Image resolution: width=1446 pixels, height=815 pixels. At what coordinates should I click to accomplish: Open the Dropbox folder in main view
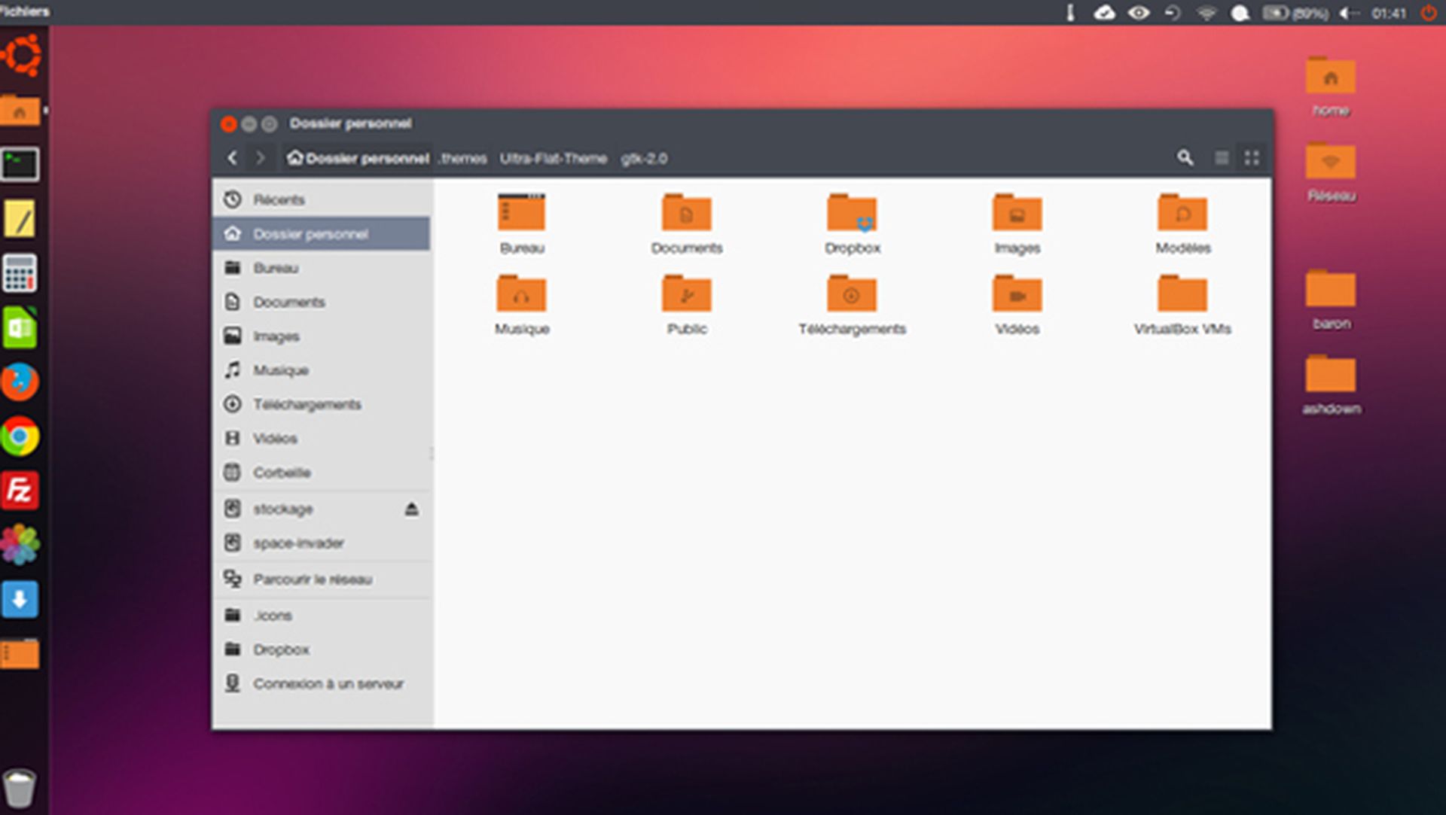pyautogui.click(x=852, y=212)
